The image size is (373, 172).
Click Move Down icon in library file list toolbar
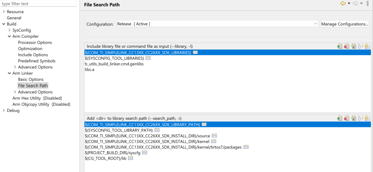pos(366,46)
